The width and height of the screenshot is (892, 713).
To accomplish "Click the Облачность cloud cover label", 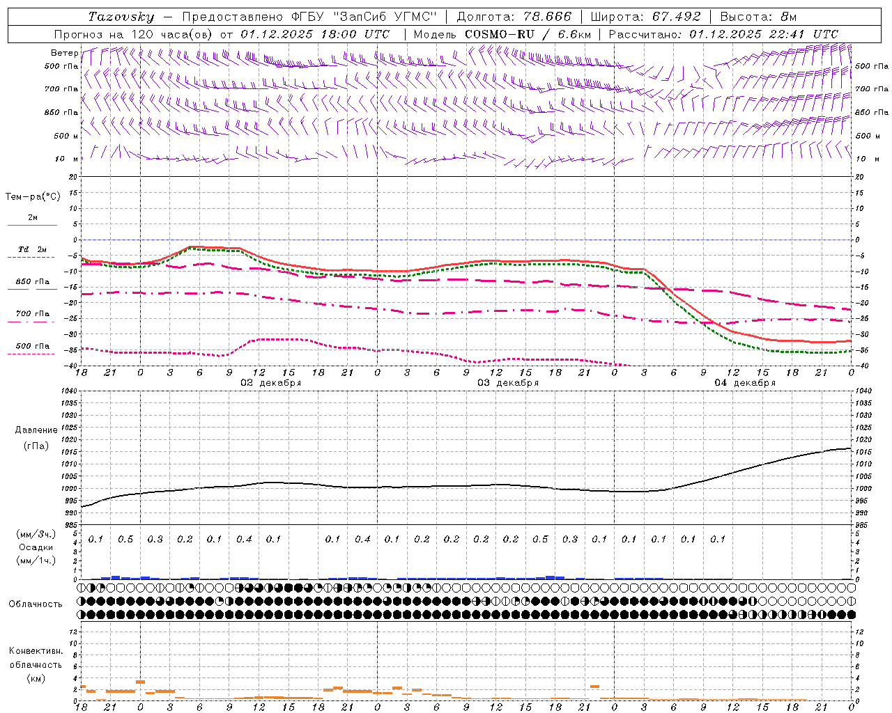I will point(36,604).
